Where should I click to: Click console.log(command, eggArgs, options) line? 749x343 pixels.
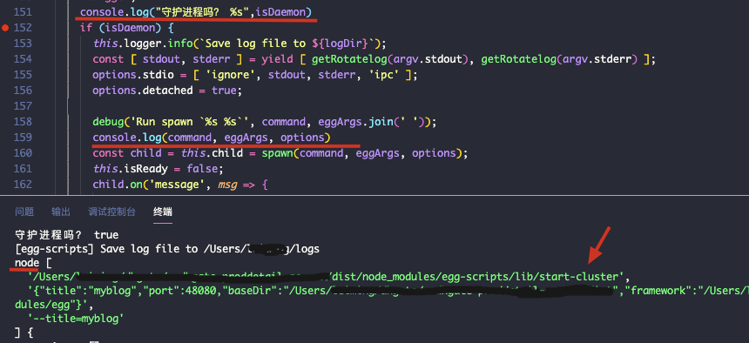tap(211, 138)
